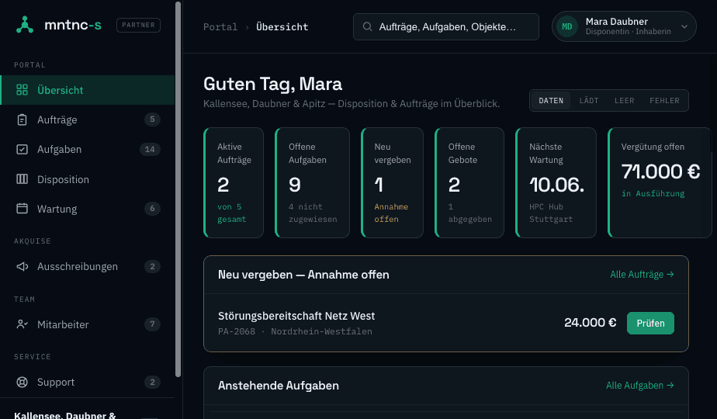Open the Aktive Aufträge card
The image size is (717, 419).
click(234, 182)
